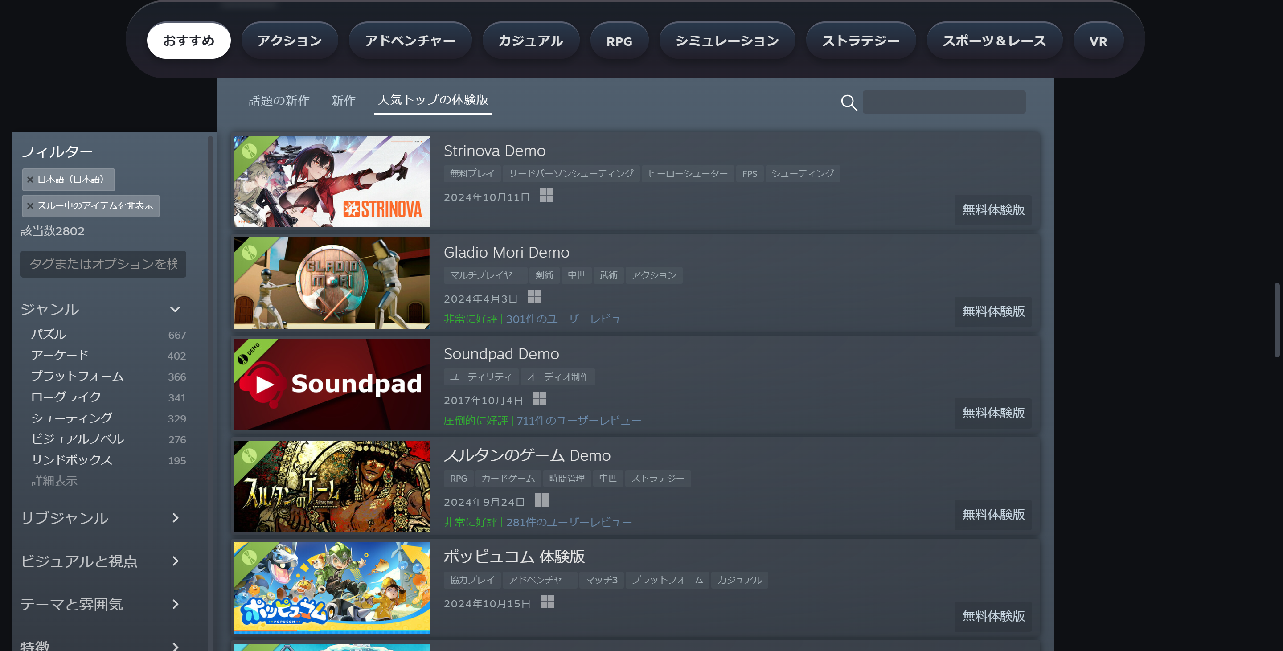The height and width of the screenshot is (651, 1283).
Task: Click the タグまたはオプション filter search field
Action: point(103,264)
